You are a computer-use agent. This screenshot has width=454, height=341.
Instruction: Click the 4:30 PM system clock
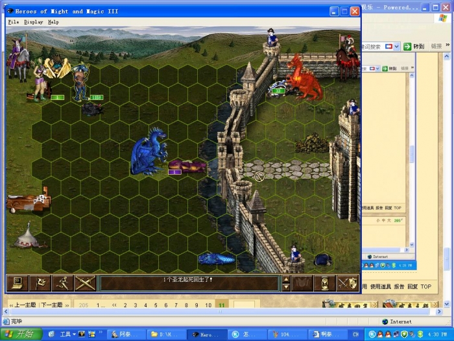click(x=438, y=335)
